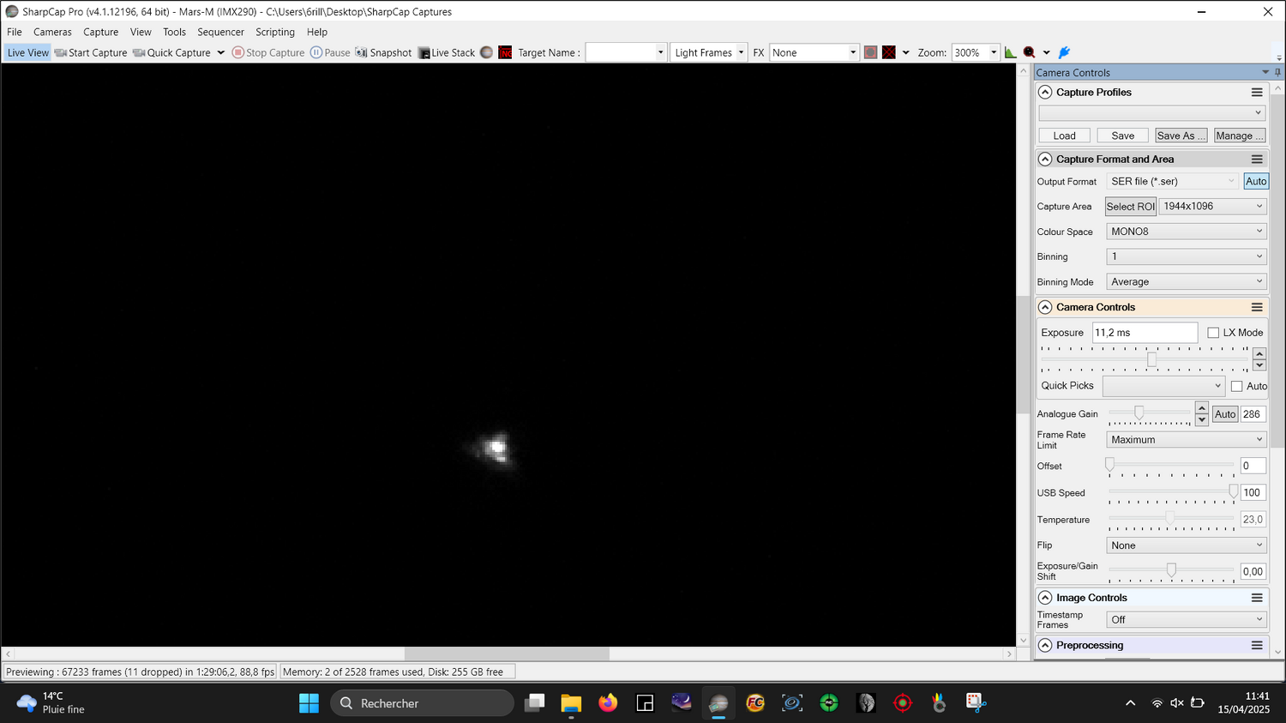Screen dimensions: 1286x723
Task: Click the Select ROI button
Action: [x=1130, y=206]
